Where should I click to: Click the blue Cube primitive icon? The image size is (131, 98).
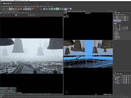pyautogui.click(x=44, y=9)
